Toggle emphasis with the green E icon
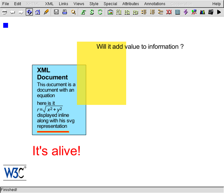The image size is (224, 193). [x=83, y=12]
